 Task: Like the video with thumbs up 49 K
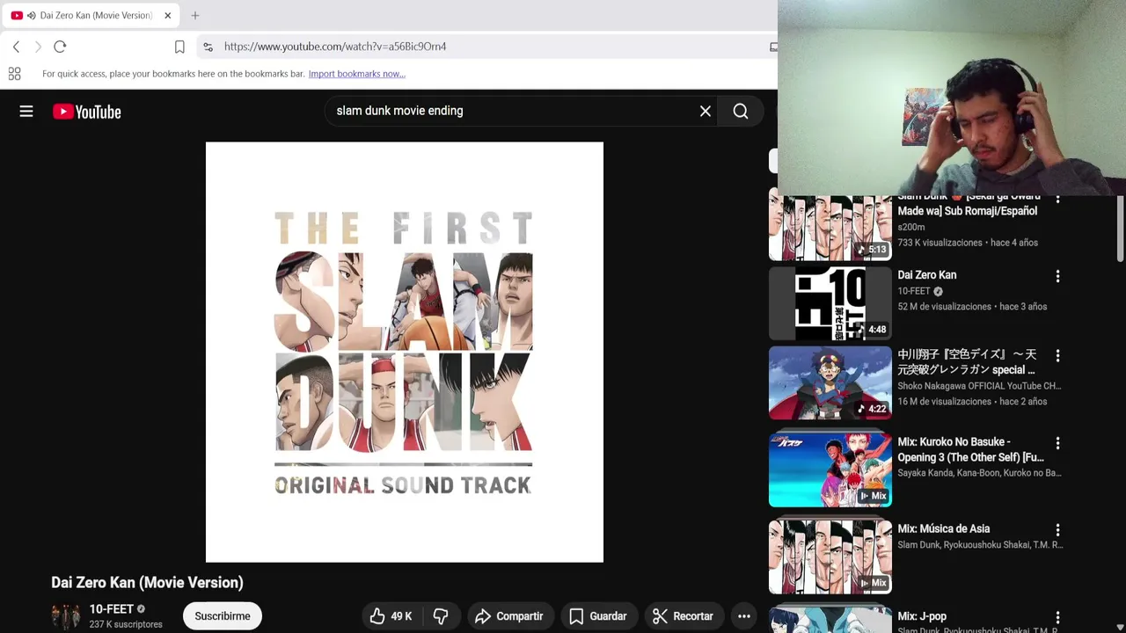coord(391,616)
